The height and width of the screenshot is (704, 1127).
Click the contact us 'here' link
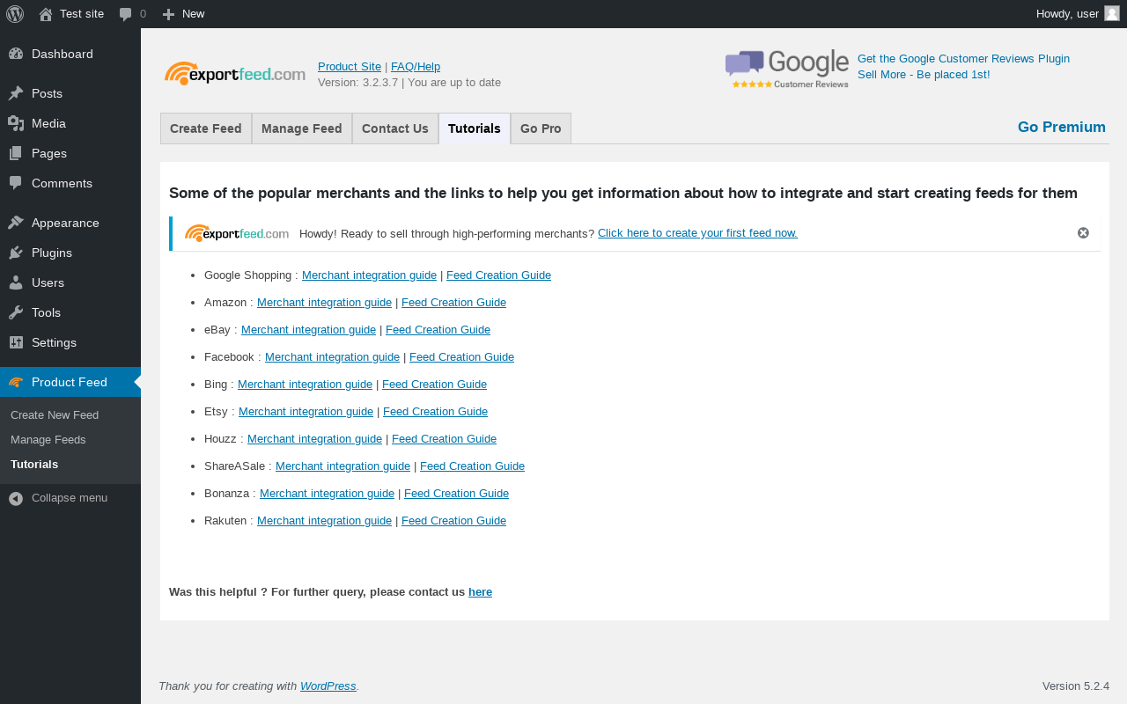click(x=480, y=591)
